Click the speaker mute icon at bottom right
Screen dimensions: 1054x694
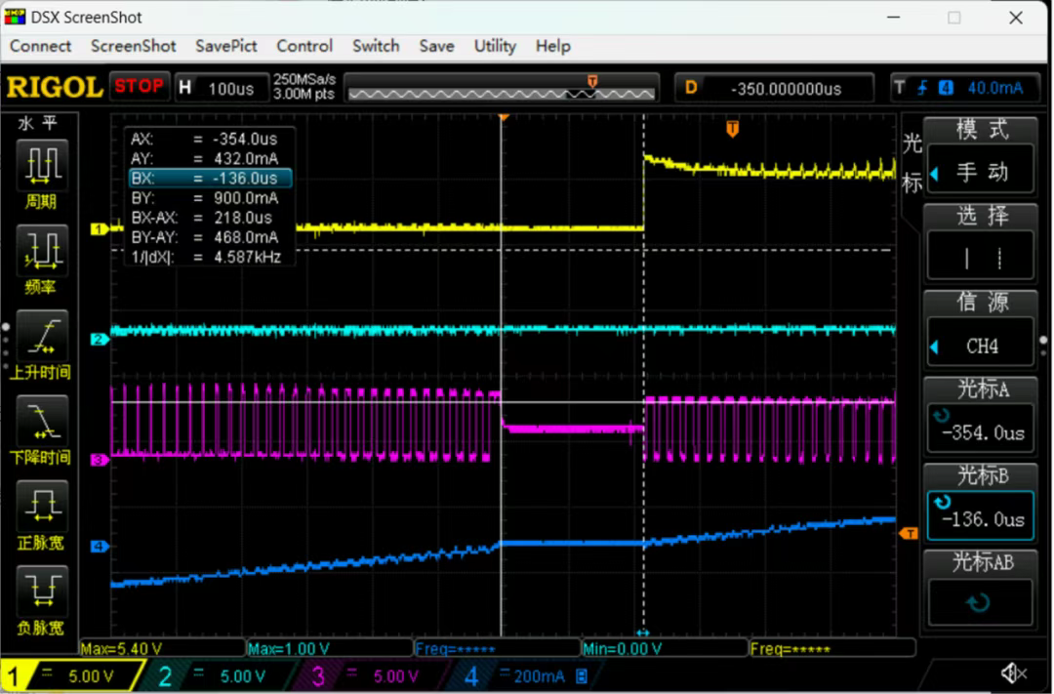[1013, 673]
